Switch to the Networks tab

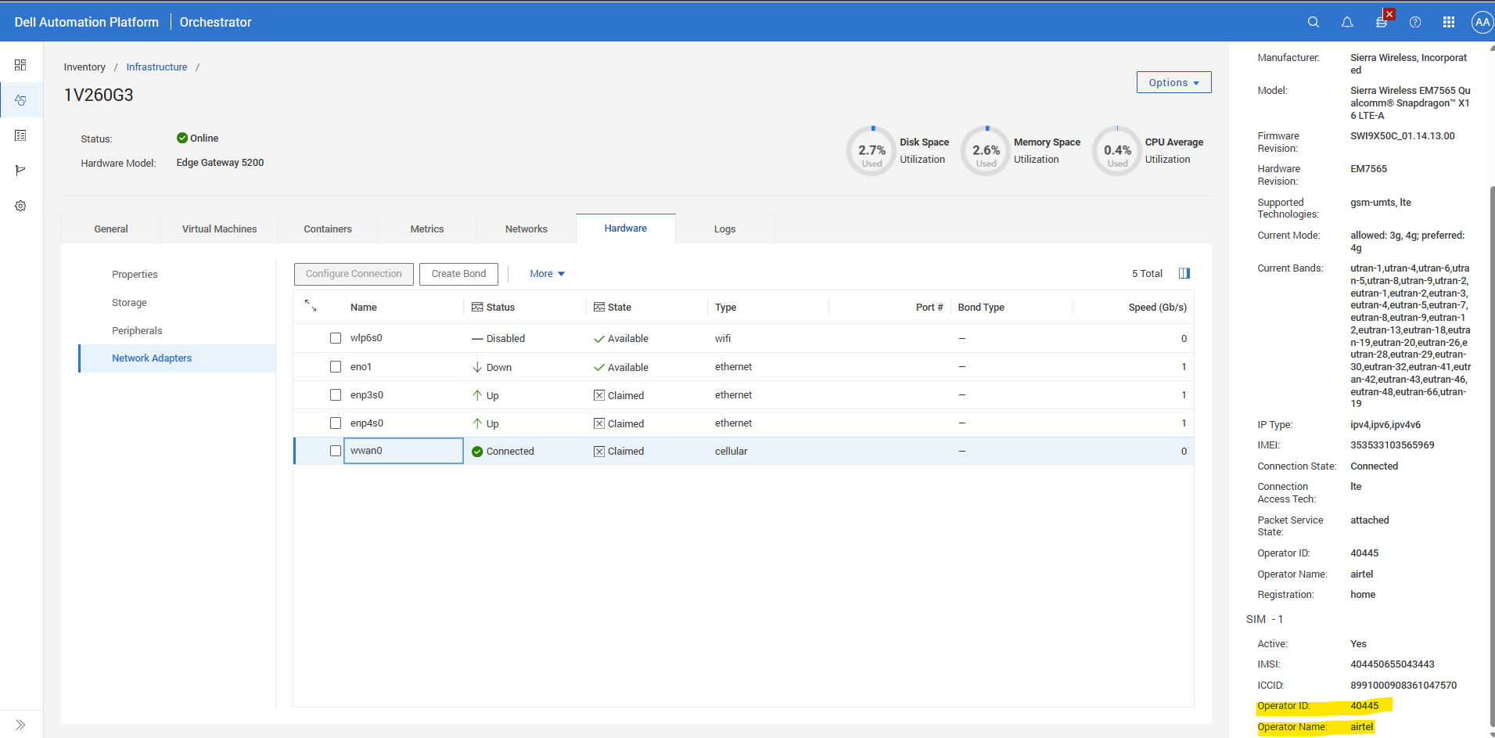tap(526, 229)
